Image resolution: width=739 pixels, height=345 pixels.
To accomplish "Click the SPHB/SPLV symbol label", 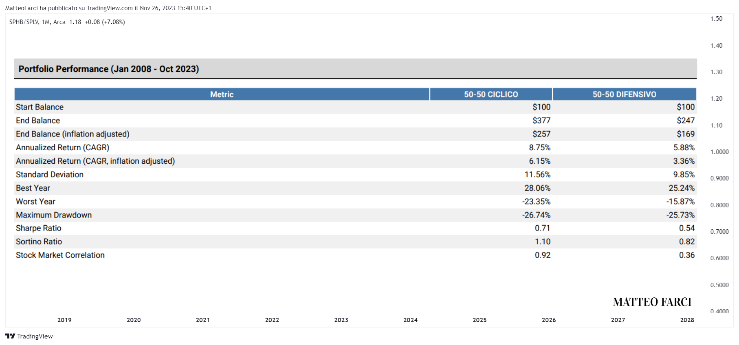I will click(x=24, y=22).
